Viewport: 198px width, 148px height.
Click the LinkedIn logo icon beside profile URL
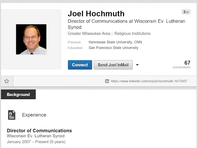point(107,81)
